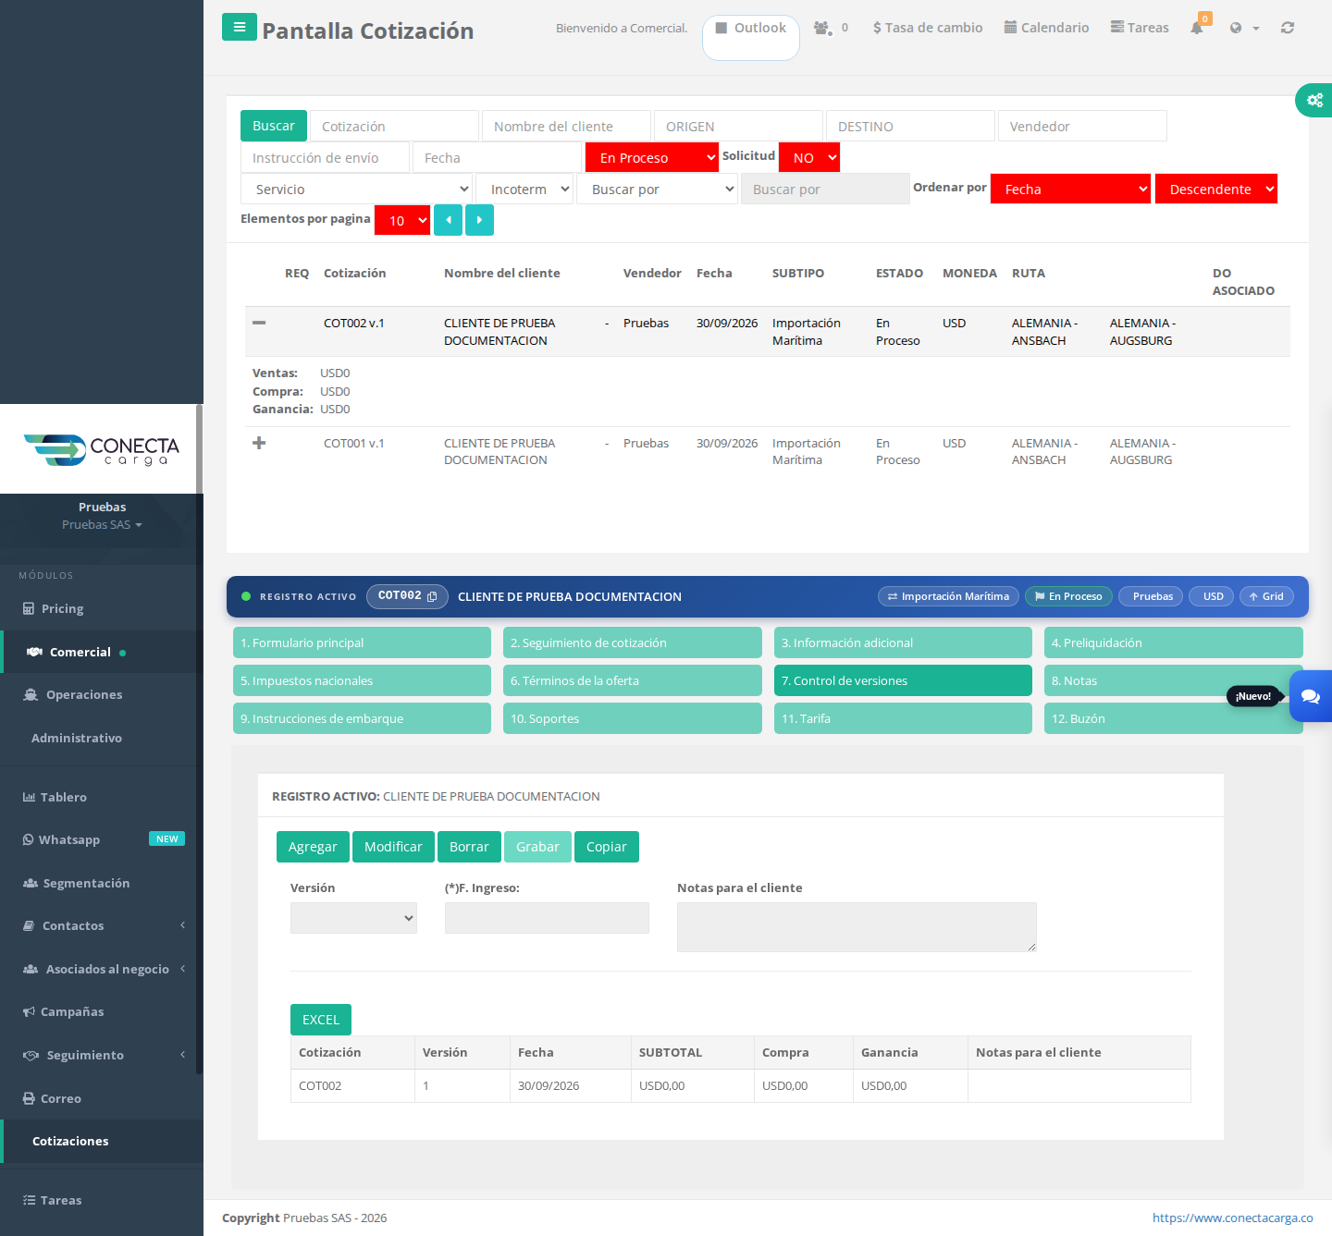Screen dimensions: 1332x1236
Task: Open the Servicio dropdown
Action: point(357,189)
